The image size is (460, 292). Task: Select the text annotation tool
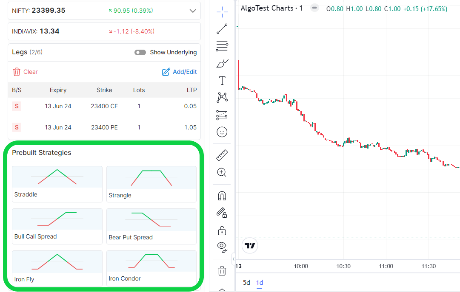point(222,81)
